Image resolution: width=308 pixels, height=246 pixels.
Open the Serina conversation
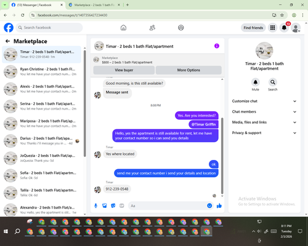click(x=41, y=106)
